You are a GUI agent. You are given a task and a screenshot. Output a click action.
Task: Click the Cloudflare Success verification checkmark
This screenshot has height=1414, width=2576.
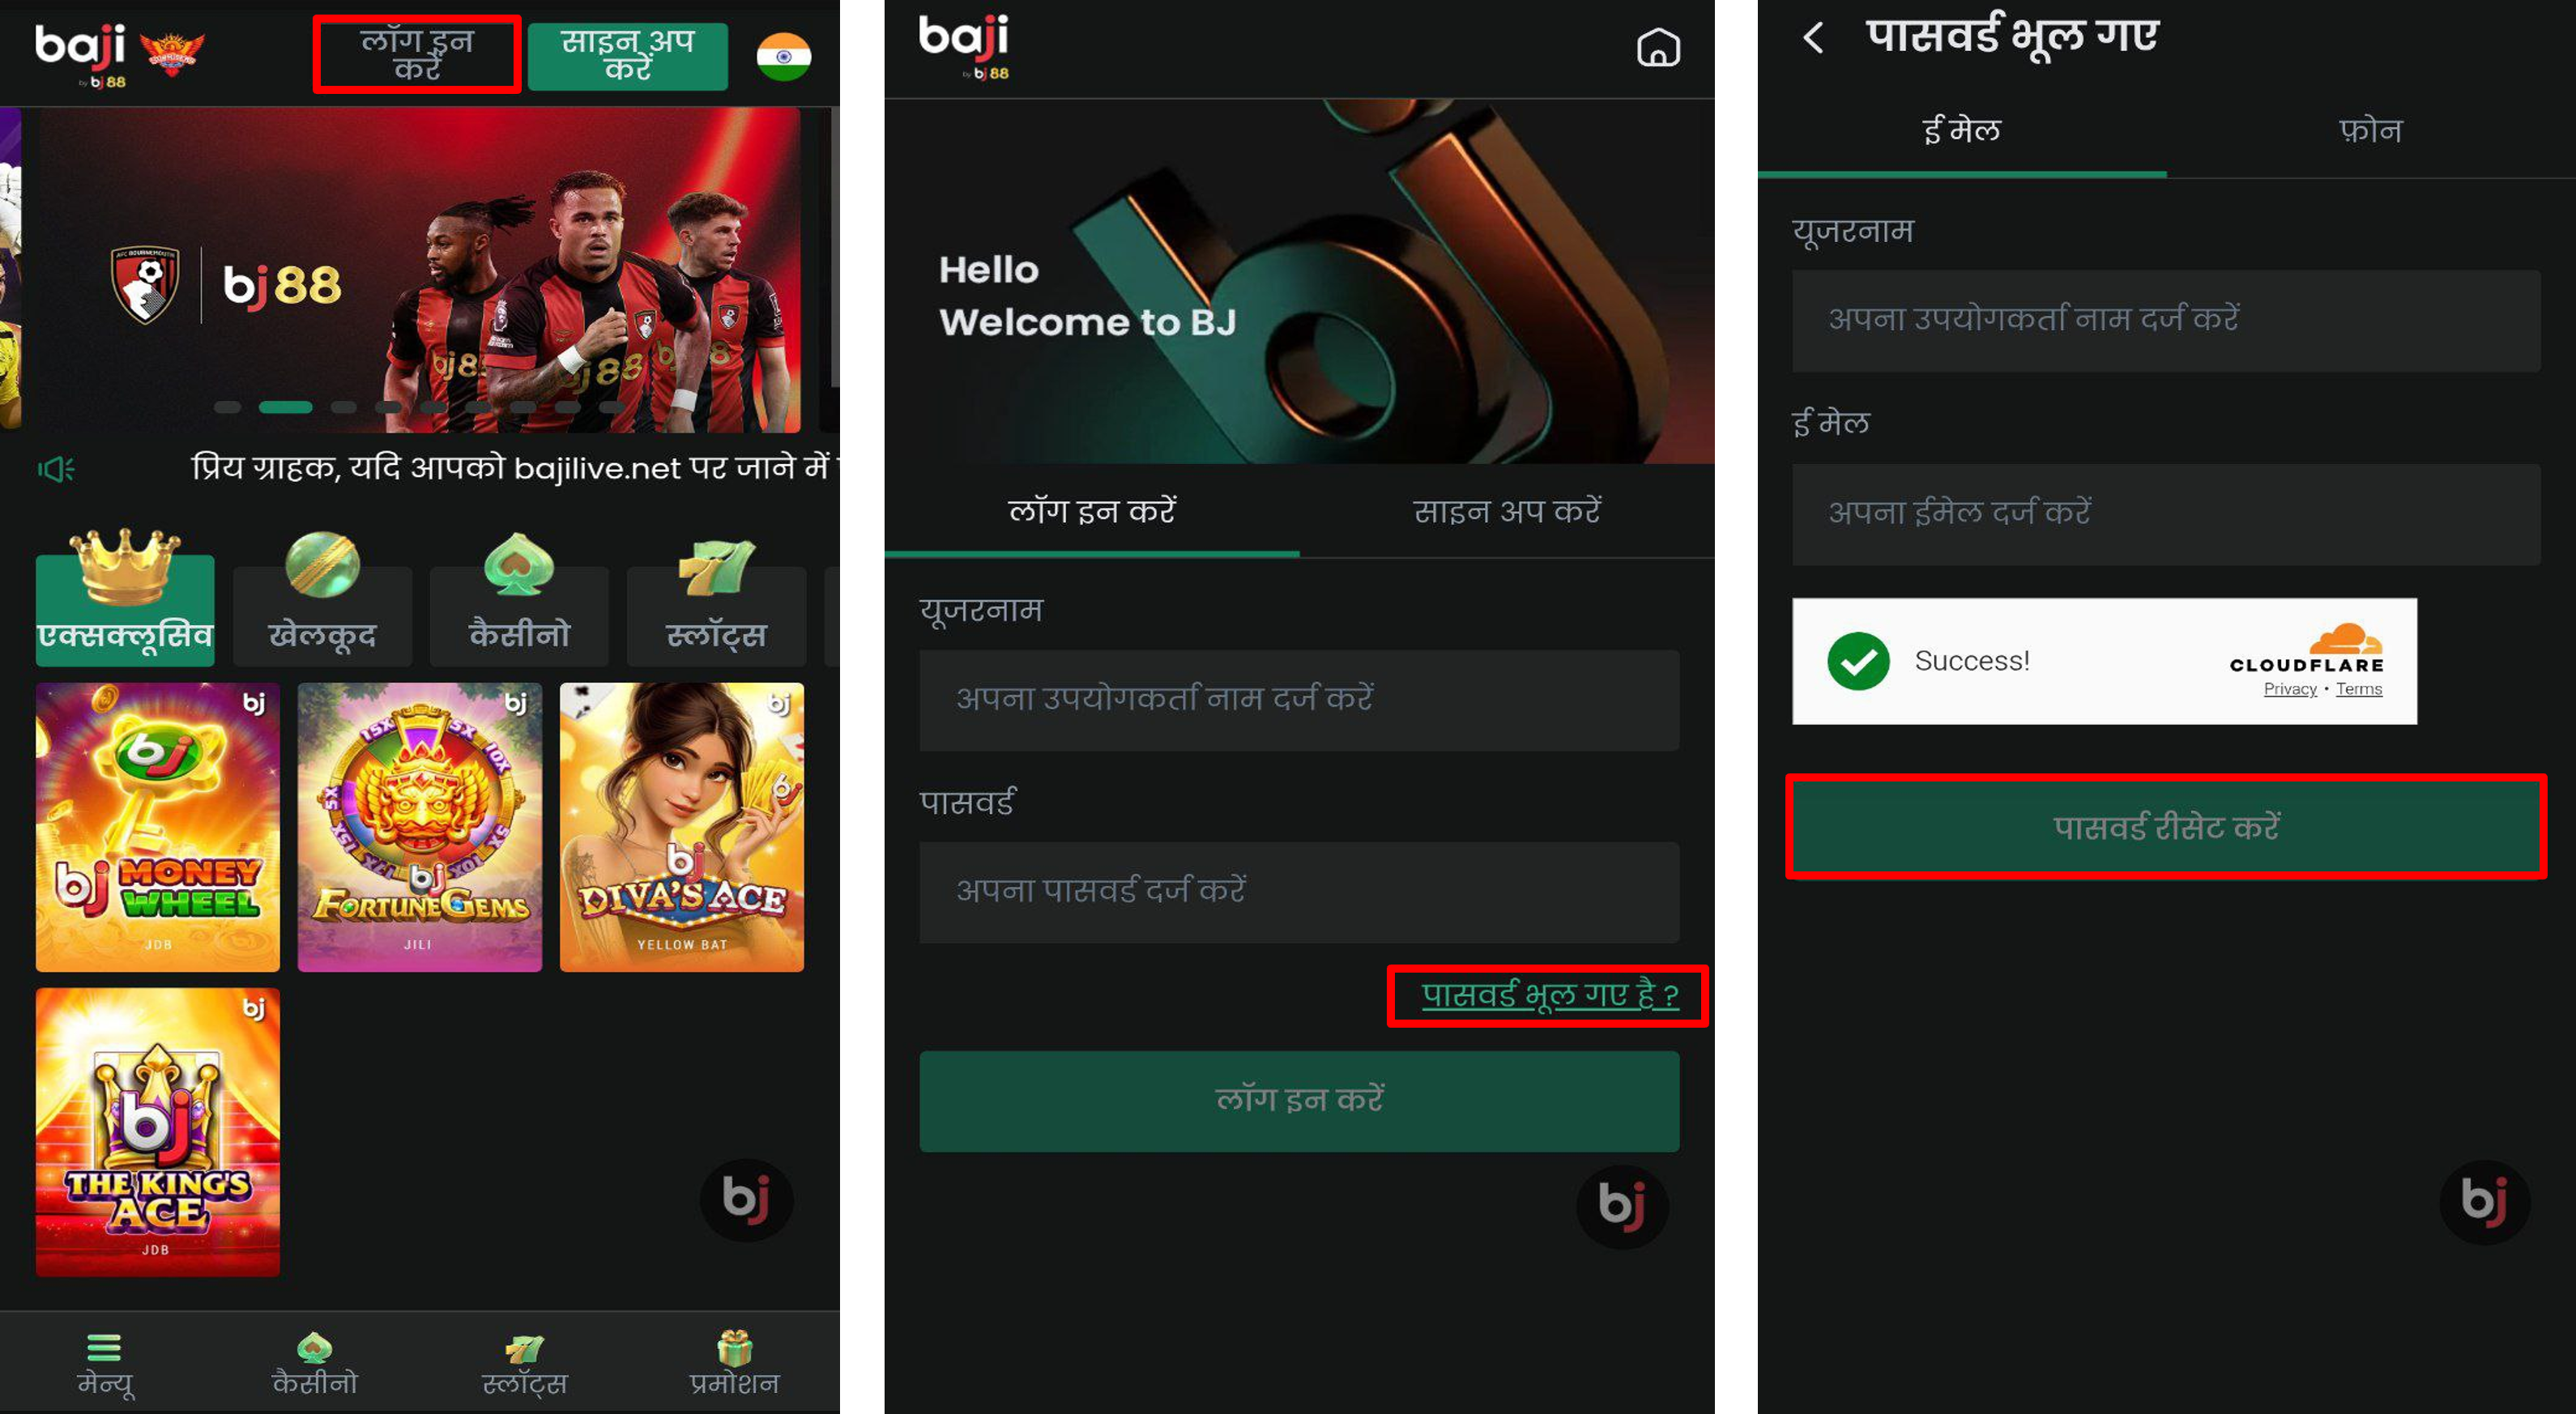click(x=1858, y=661)
